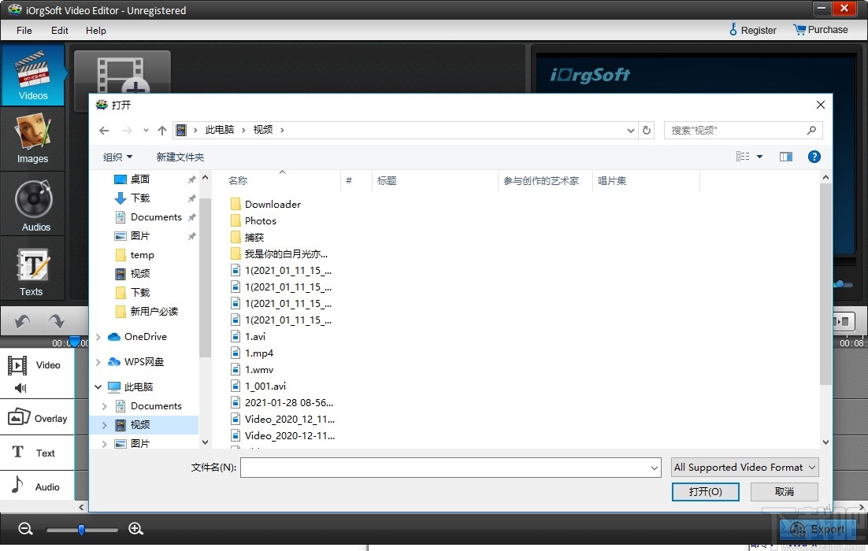Switch to the Audios panel
Image resolution: width=868 pixels, height=551 pixels.
tap(32, 205)
